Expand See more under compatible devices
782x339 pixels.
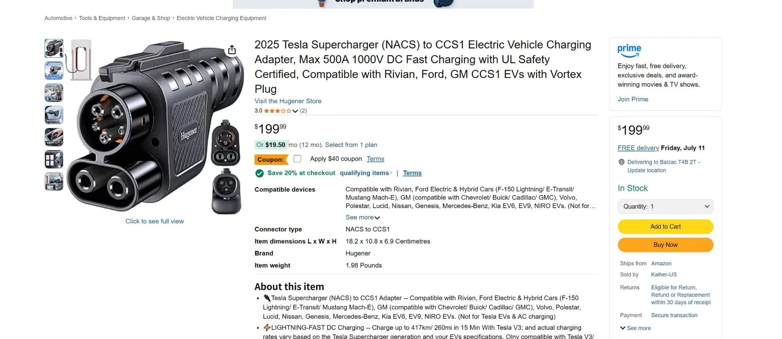click(x=362, y=217)
